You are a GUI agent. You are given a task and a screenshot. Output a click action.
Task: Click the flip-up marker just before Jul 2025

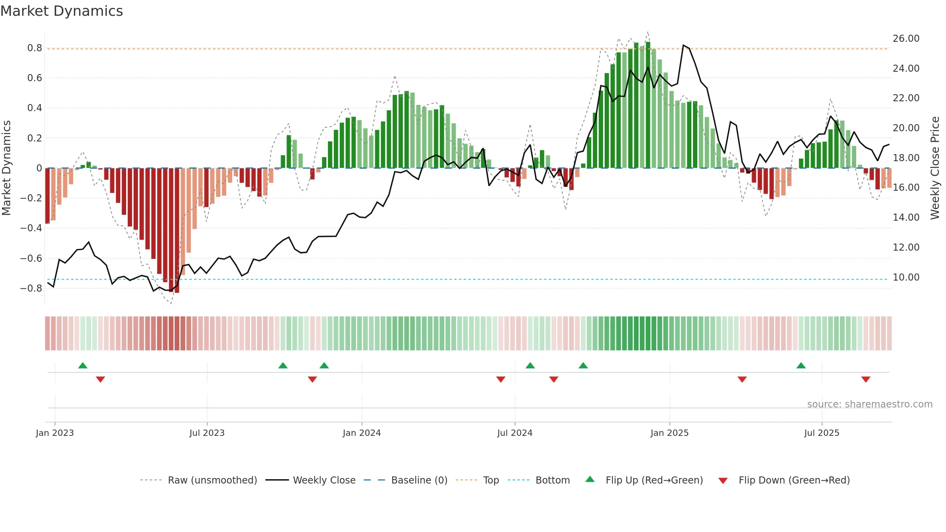tap(801, 365)
